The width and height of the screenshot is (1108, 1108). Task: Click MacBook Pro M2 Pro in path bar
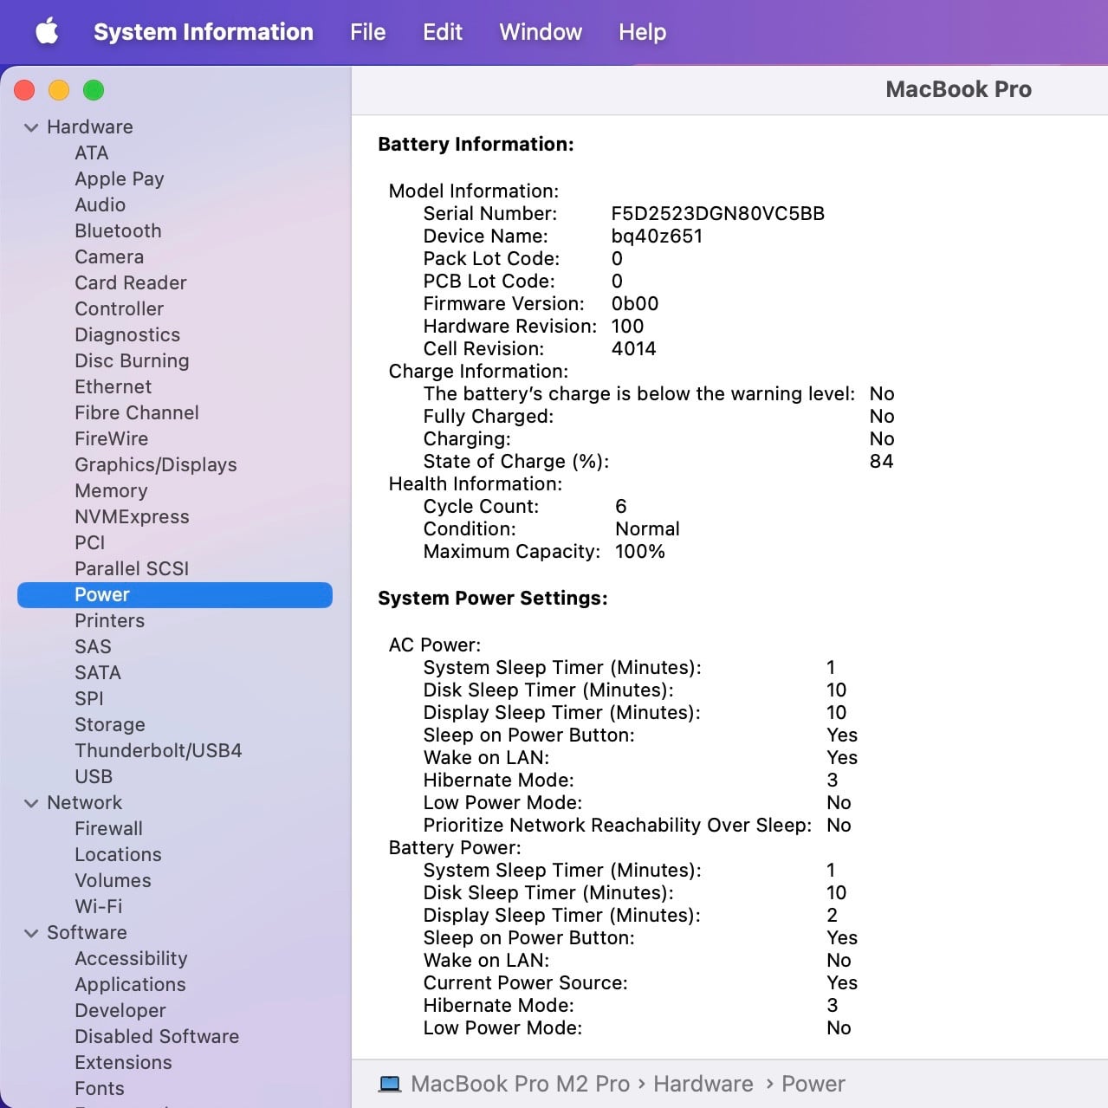(520, 1084)
